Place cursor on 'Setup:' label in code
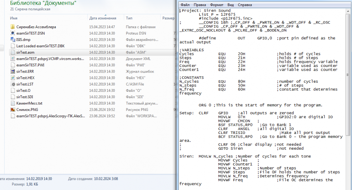Viewport: 352px width, 190px height. tap(186, 113)
